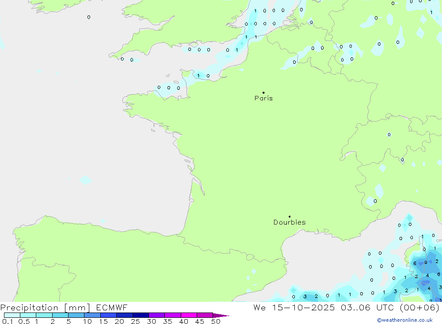Pick the legend swatch between 5 and 10
The image size is (442, 324).
[76, 315]
